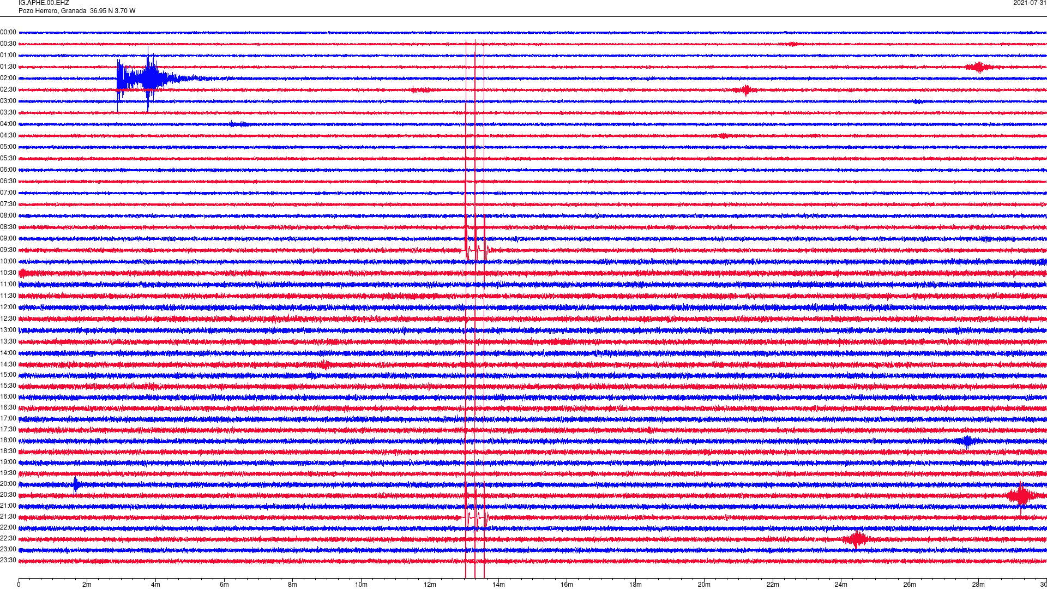Click the 2m tick on time axis
Viewport: 1047px width, 589px height.
[x=87, y=585]
